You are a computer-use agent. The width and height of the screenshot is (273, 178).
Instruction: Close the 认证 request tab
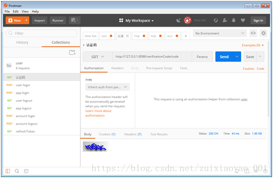point(127,36)
